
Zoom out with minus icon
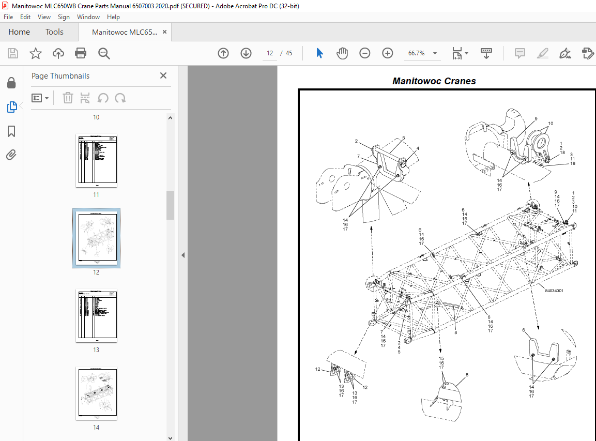coord(364,53)
